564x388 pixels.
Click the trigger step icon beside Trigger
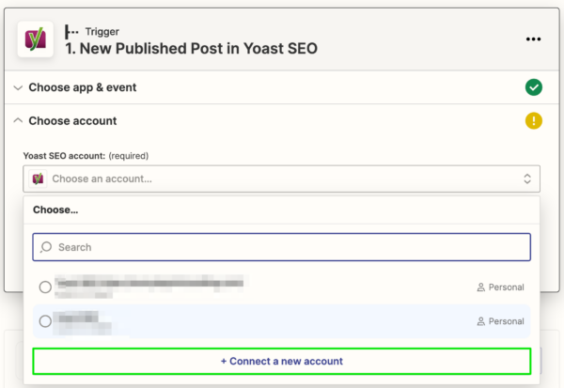click(71, 32)
